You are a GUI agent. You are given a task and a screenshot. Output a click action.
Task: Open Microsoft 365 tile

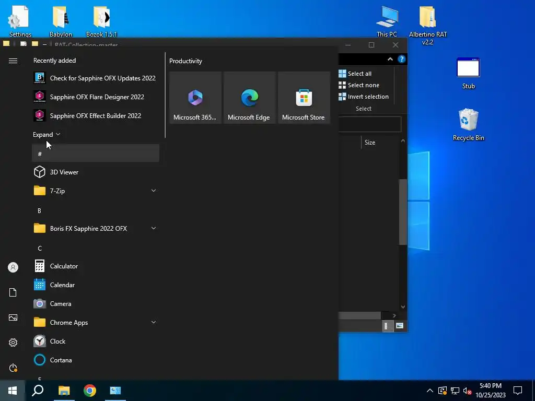(195, 98)
